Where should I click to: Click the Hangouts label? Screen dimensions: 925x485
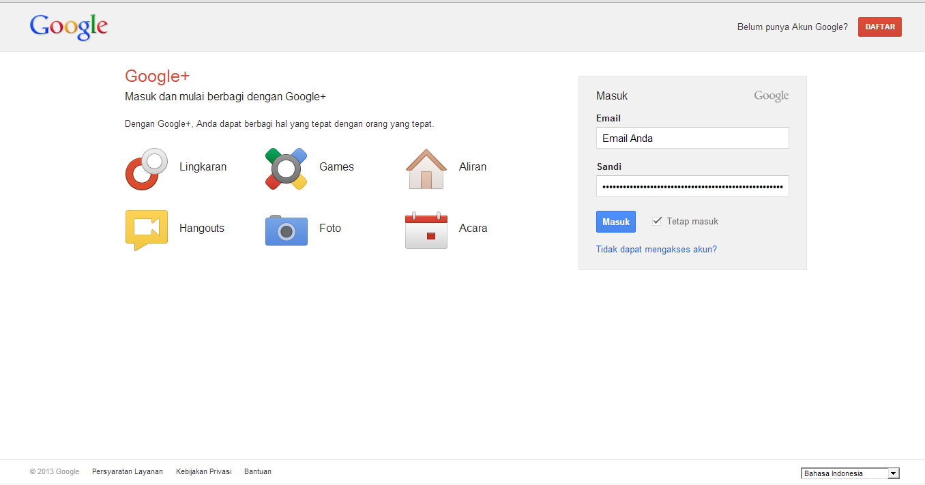tap(202, 229)
